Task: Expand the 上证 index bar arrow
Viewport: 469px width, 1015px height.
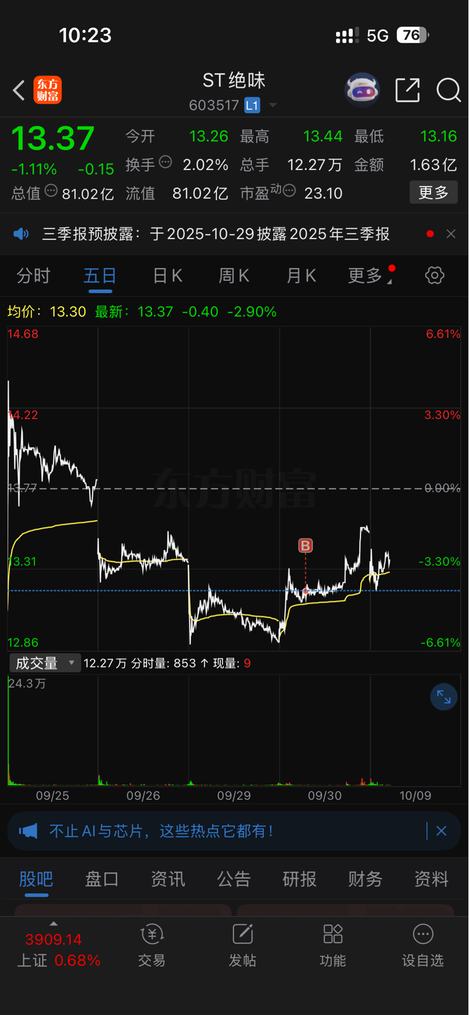Action: click(54, 924)
